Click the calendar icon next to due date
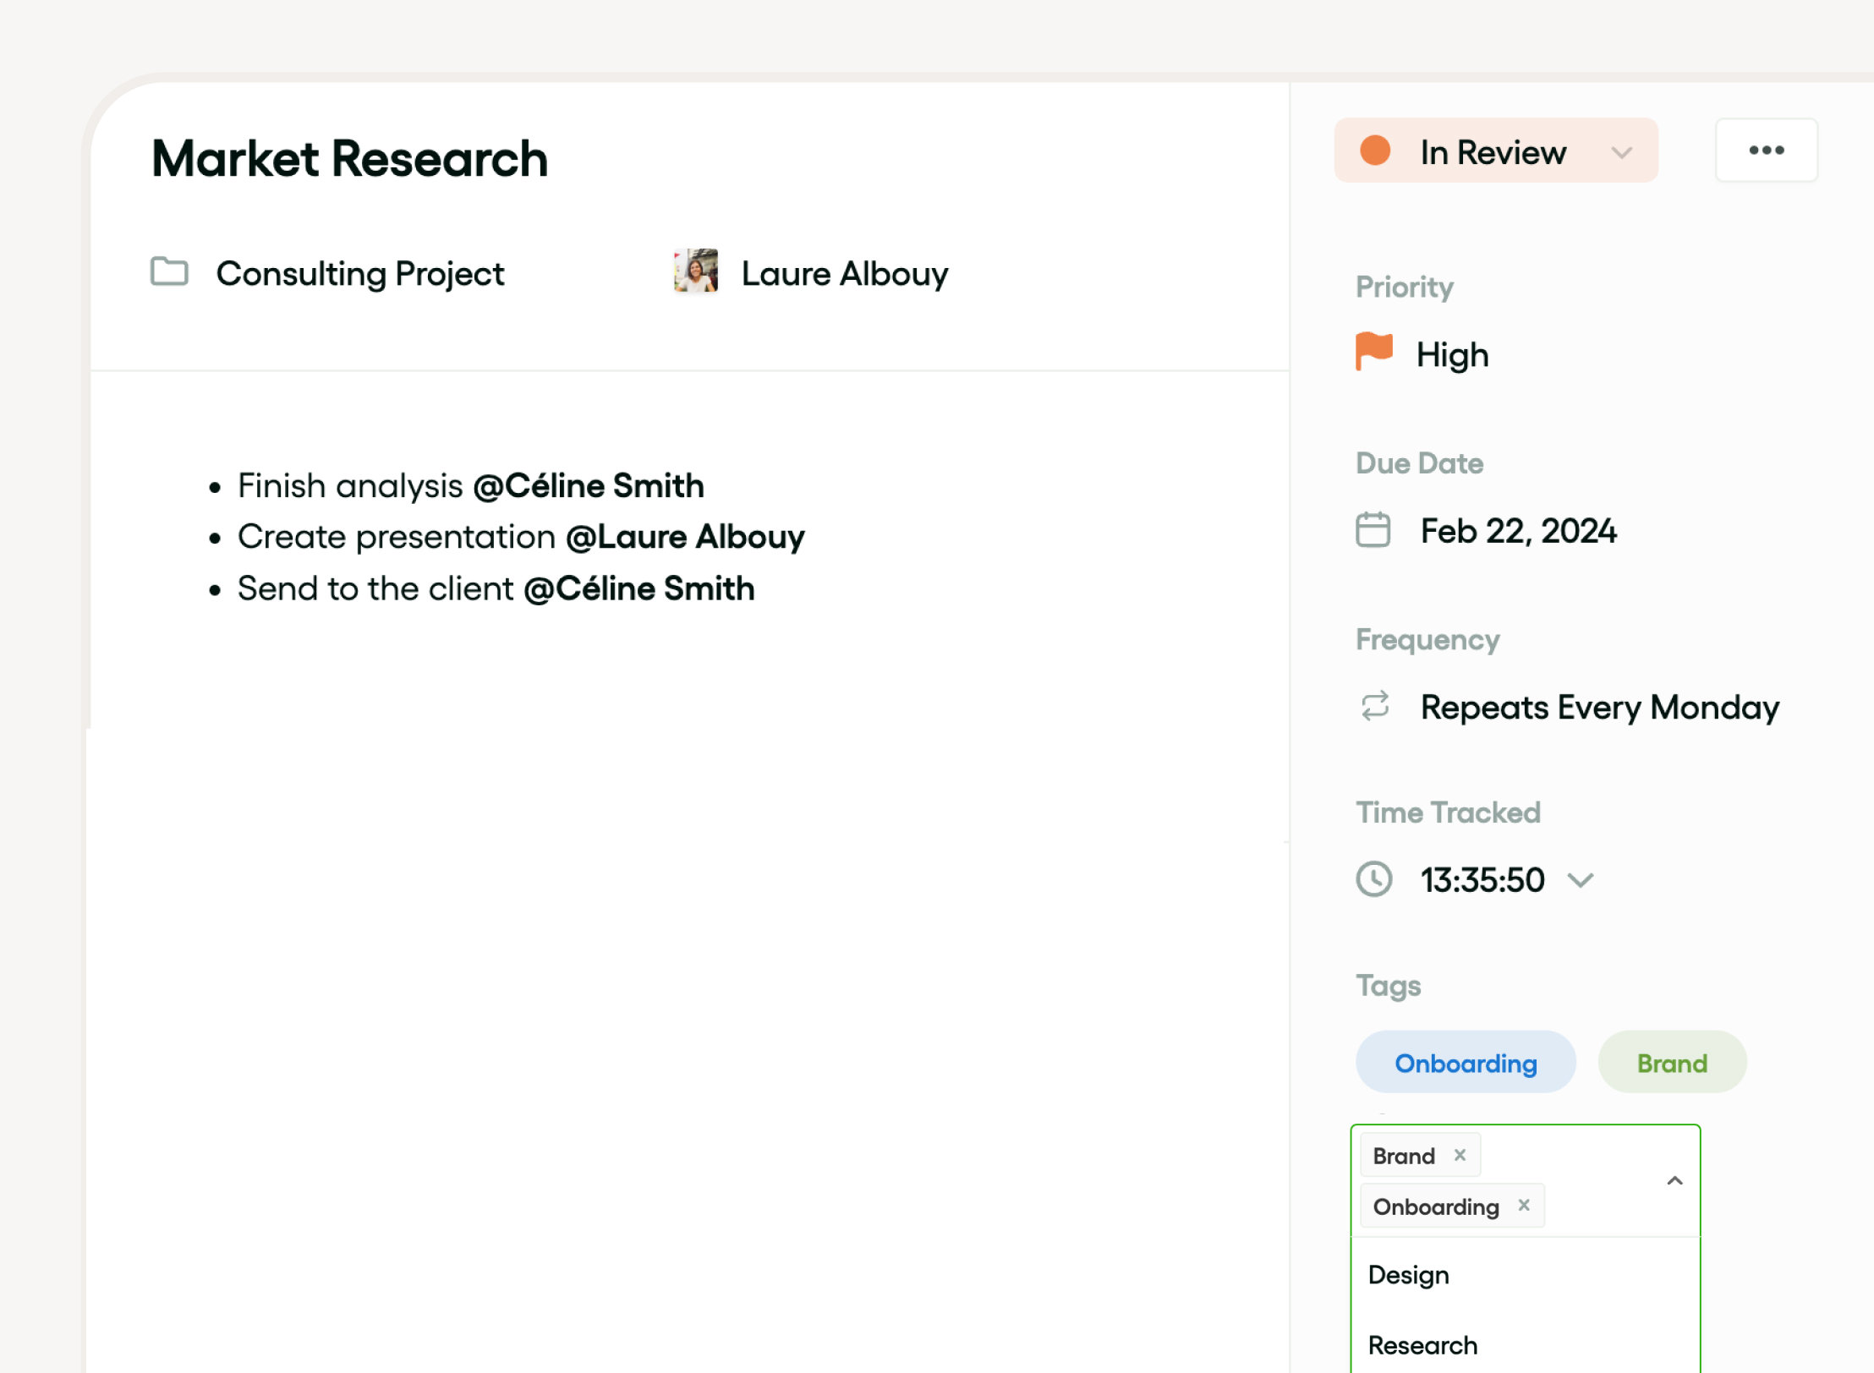Viewport: 1874px width, 1373px height. click(x=1373, y=530)
